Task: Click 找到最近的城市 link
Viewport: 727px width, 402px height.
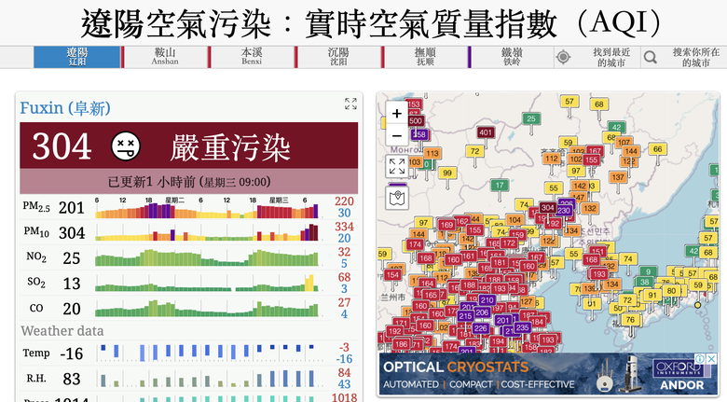Action: pyautogui.click(x=611, y=57)
